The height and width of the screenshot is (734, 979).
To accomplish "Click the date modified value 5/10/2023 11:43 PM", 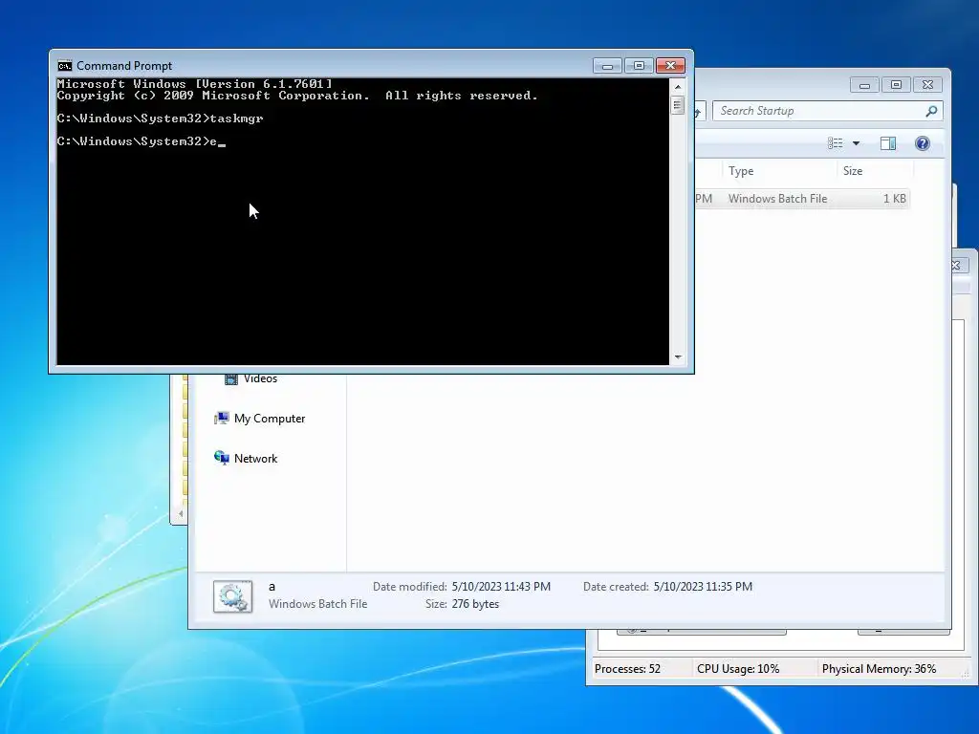I will click(501, 587).
